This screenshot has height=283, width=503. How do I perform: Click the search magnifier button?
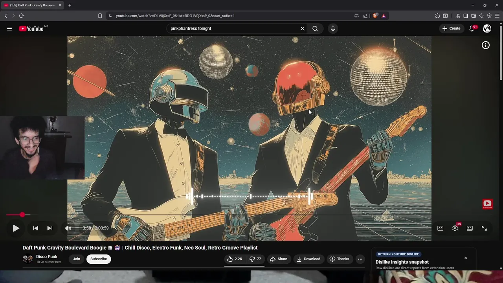point(315,28)
